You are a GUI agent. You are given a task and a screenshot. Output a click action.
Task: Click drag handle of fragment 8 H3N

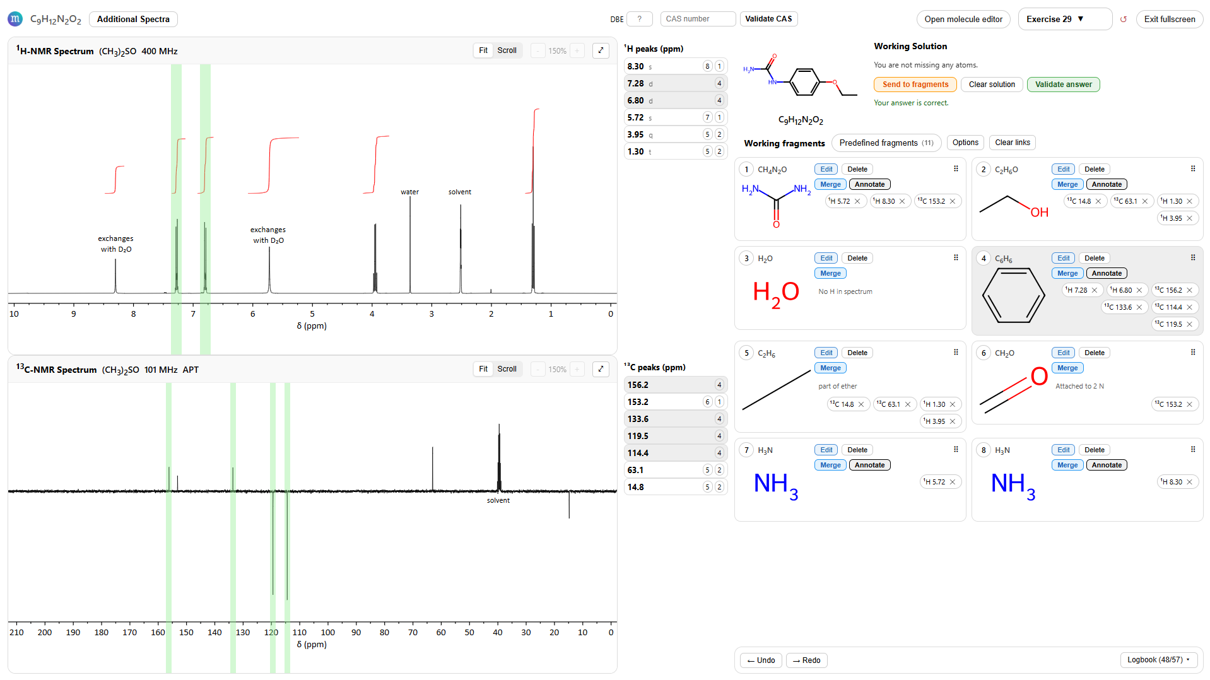[1193, 449]
